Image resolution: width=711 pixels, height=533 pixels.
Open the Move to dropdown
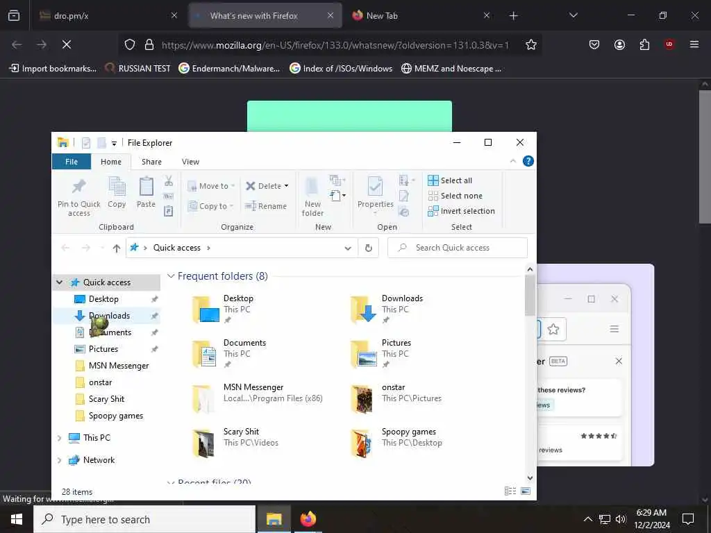pos(211,186)
